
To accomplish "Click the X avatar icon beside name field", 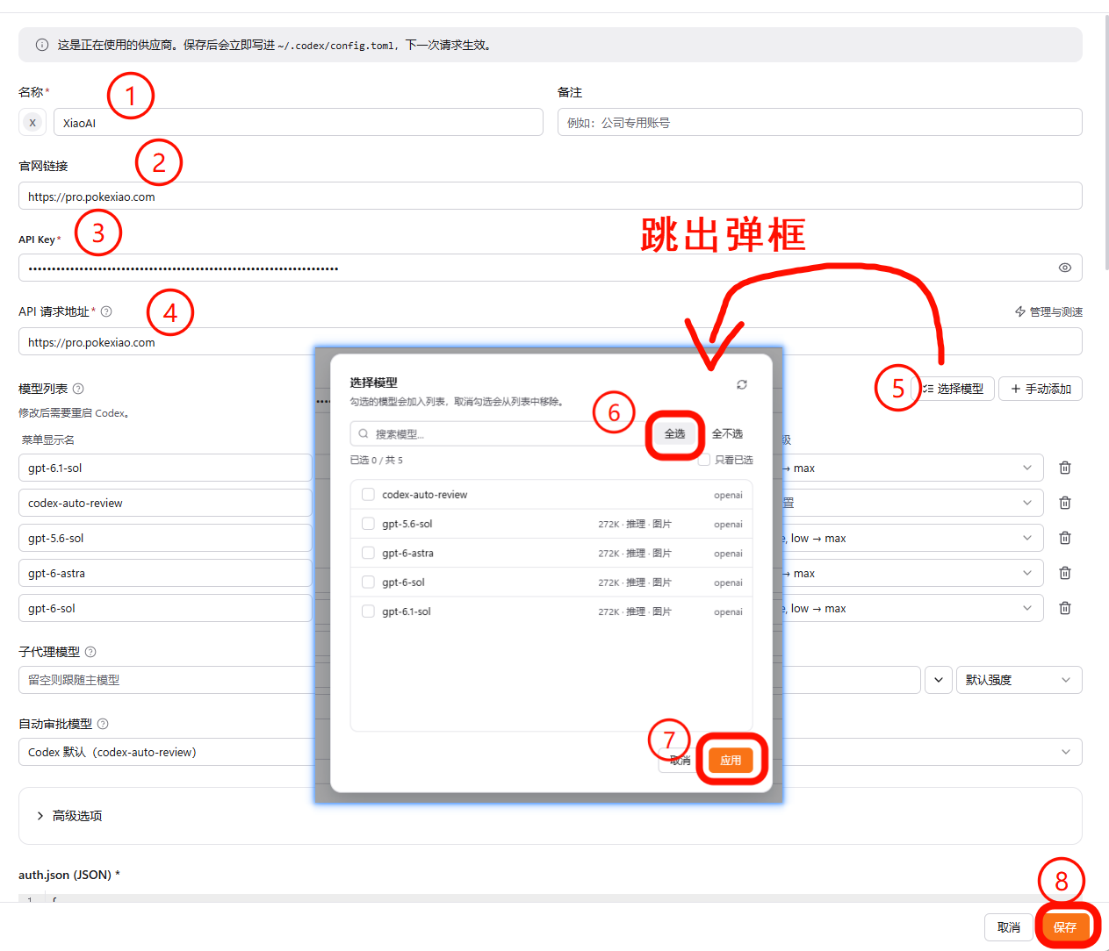I will (32, 123).
